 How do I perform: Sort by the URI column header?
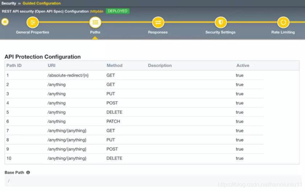pos(52,65)
